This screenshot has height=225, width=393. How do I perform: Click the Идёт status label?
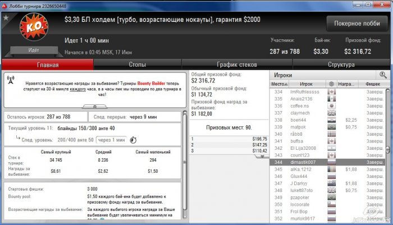pyautogui.click(x=33, y=50)
